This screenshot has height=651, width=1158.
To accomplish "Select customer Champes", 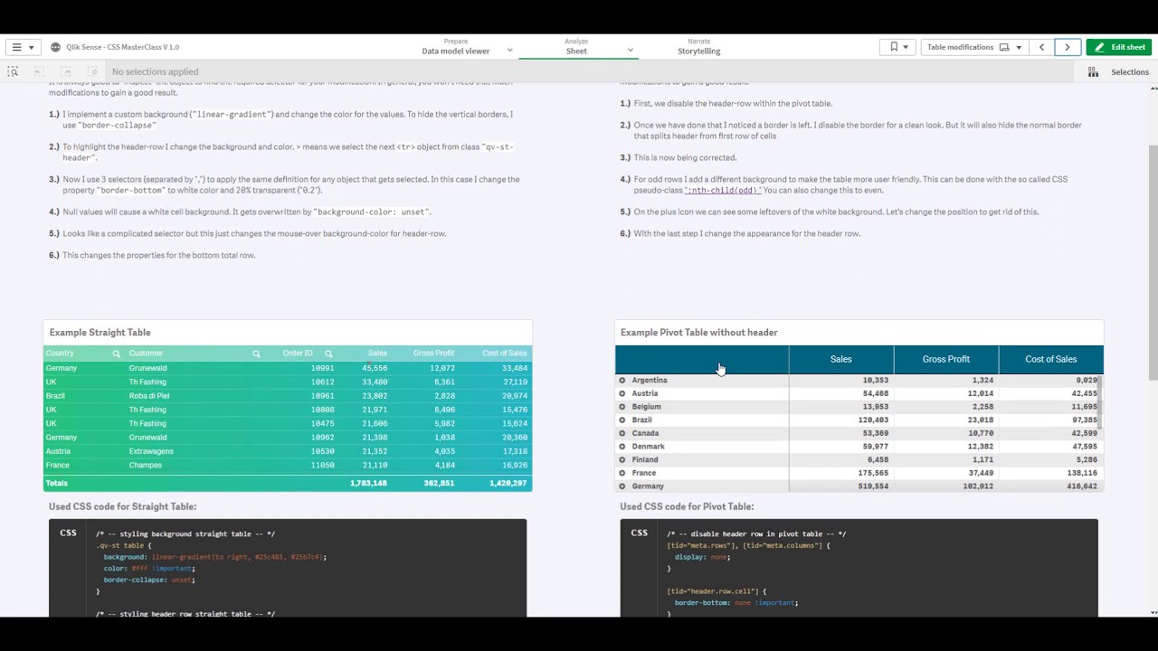I will coord(145,466).
